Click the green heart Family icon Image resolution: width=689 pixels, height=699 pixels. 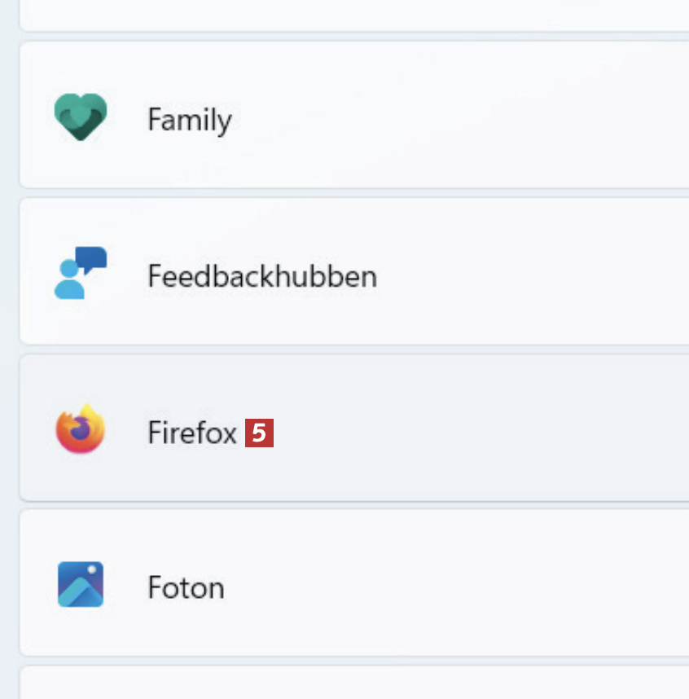coord(80,116)
